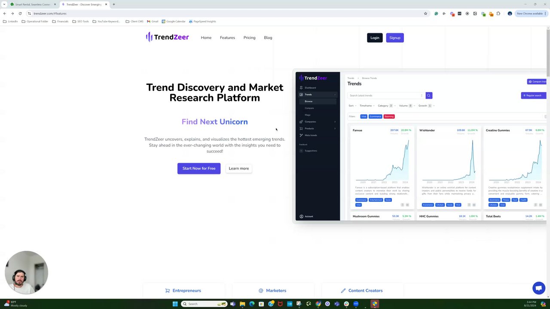Go forward in browser history
550x309 pixels.
coord(12,13)
